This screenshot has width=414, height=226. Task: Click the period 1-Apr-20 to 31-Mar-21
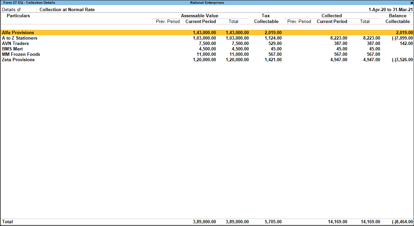390,9
